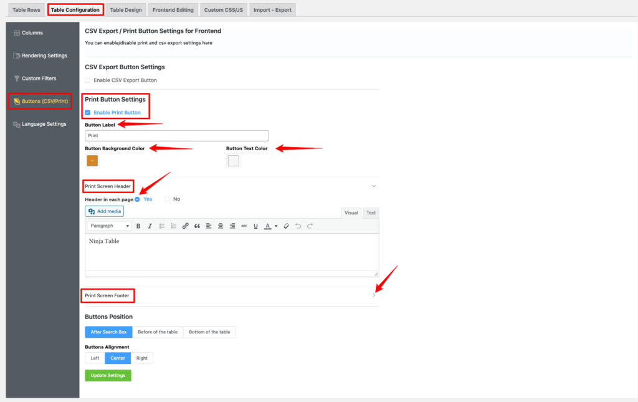
Task: Insert a numbered list
Action: pos(174,226)
